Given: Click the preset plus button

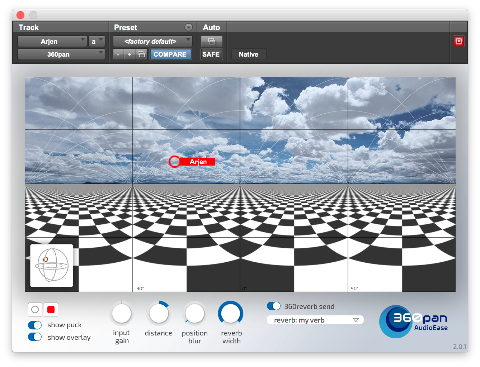Looking at the screenshot, I should point(130,54).
